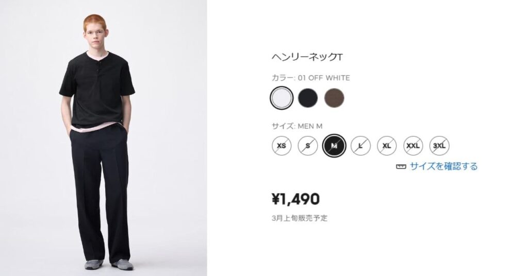Choose size XL option
This screenshot has height=276, width=528.
pyautogui.click(x=387, y=146)
